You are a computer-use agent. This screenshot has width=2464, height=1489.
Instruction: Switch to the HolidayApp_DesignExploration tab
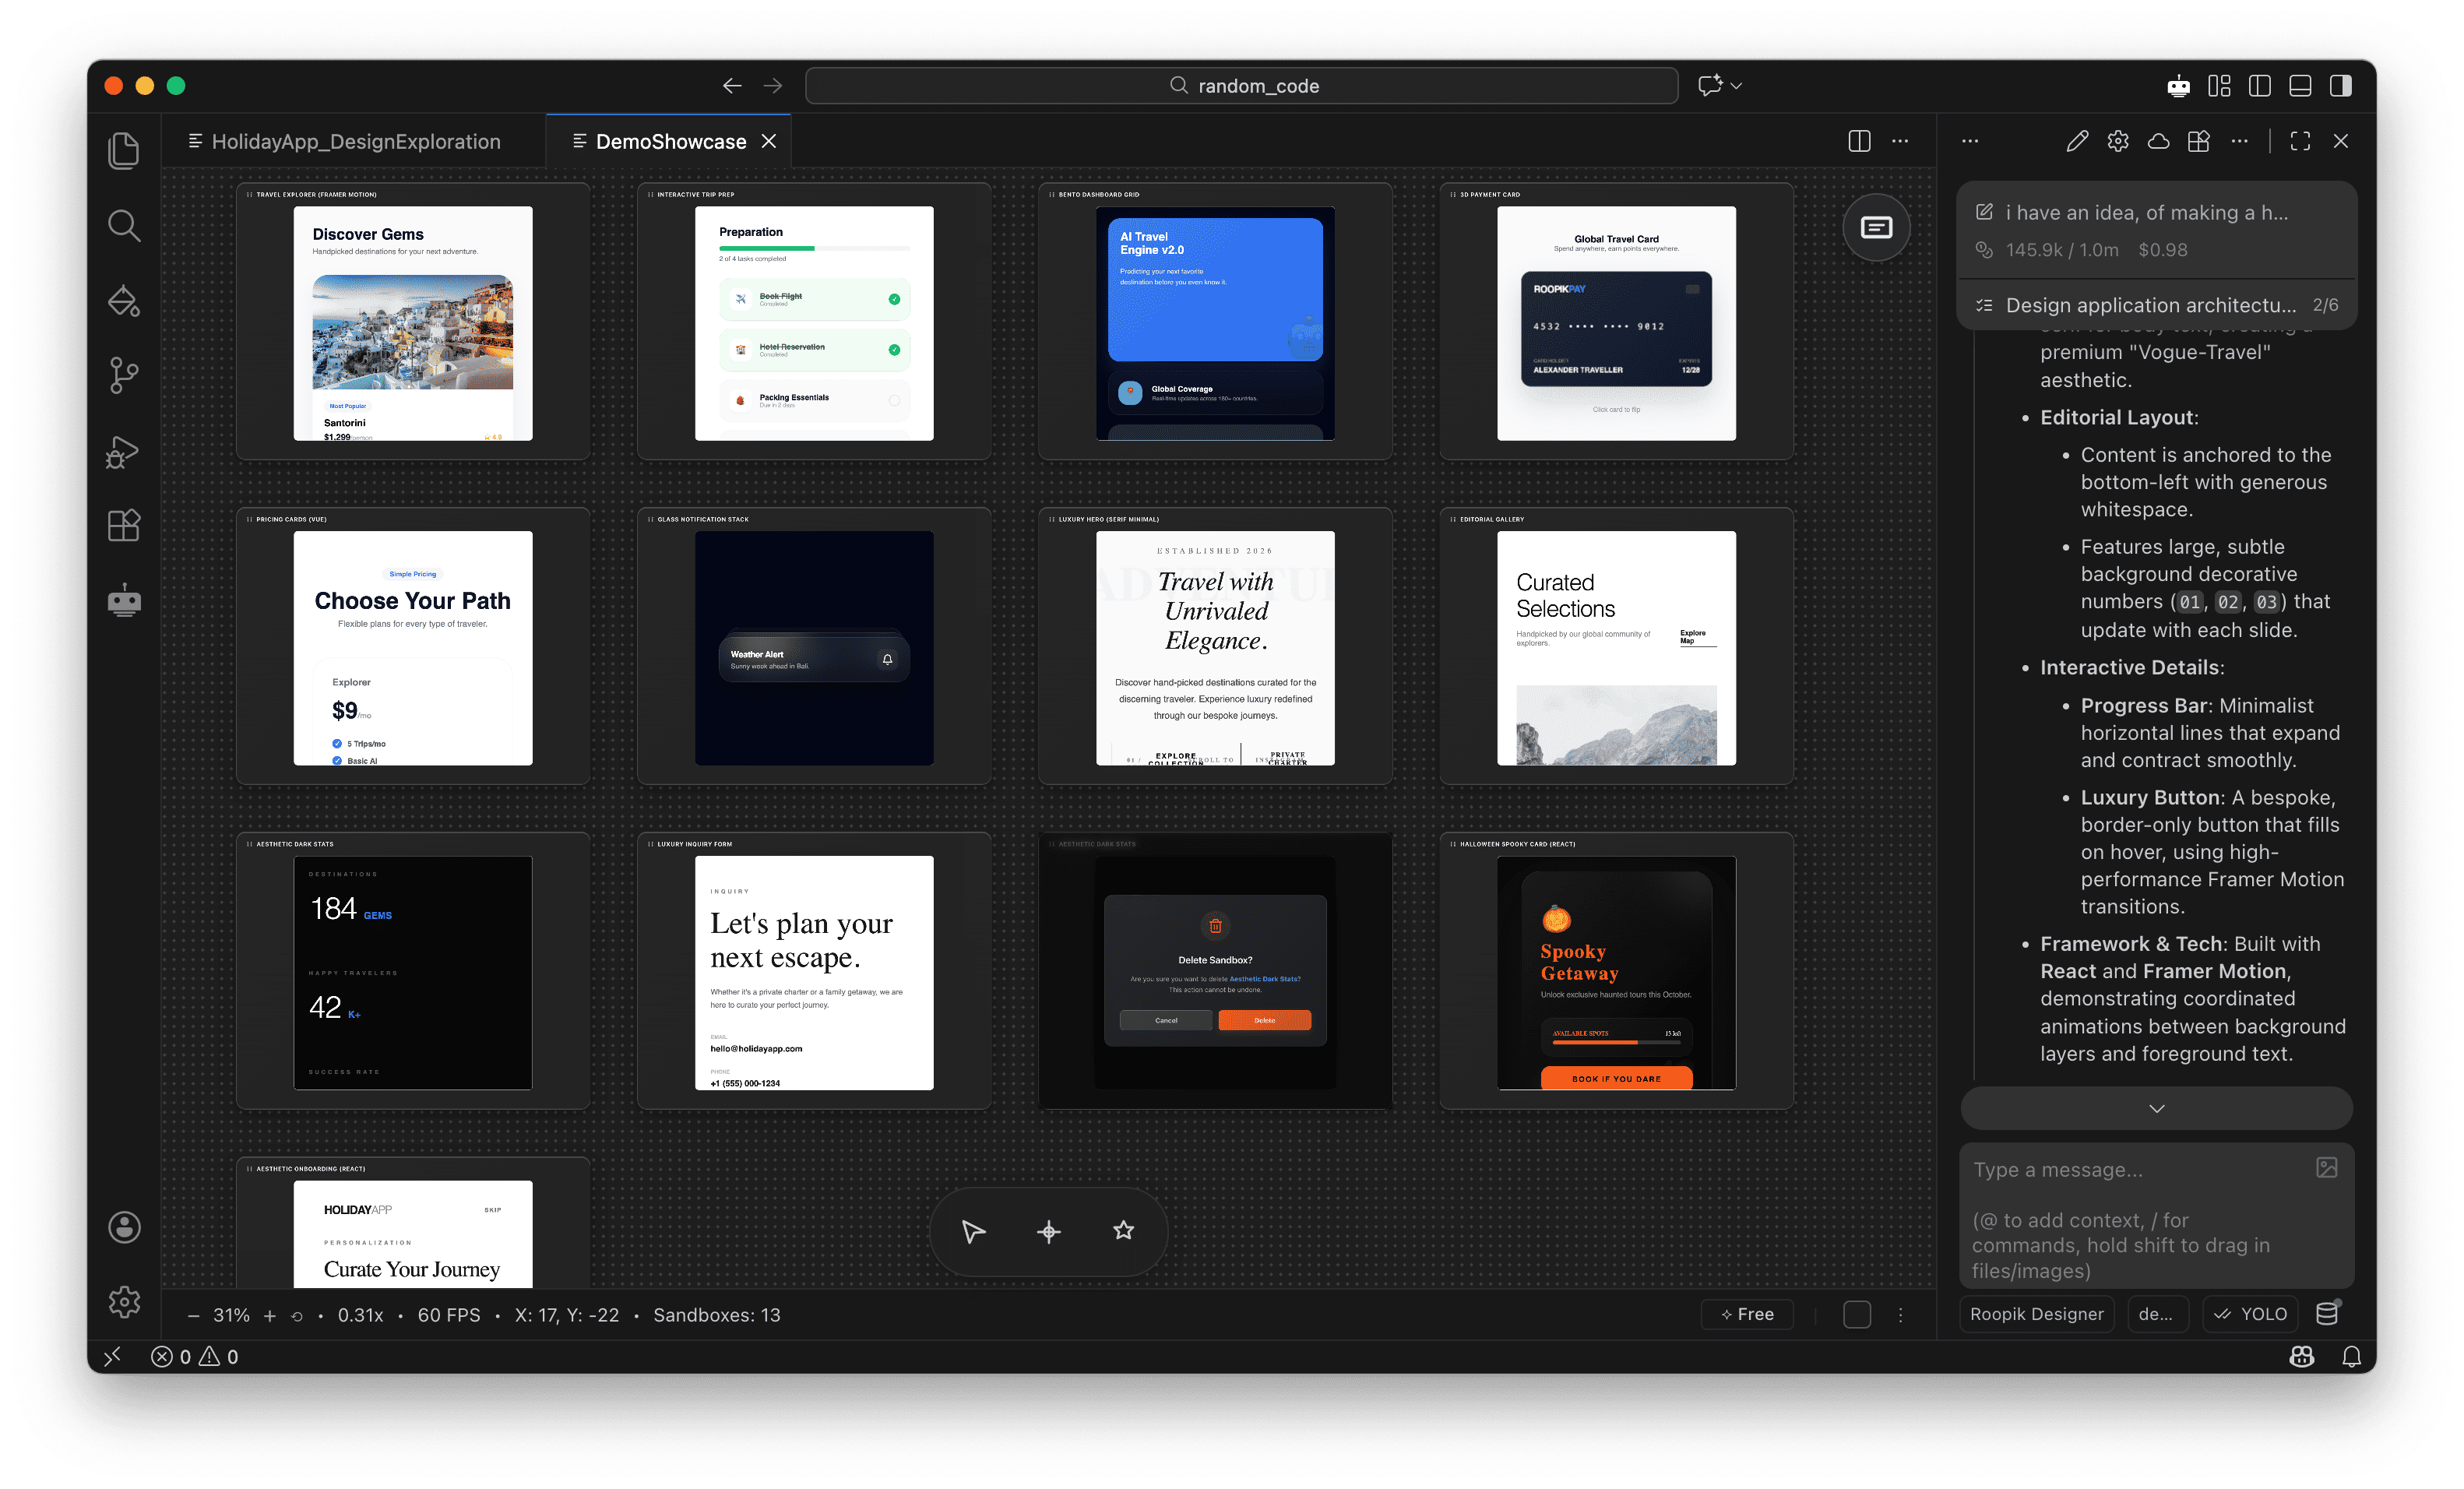coord(355,141)
